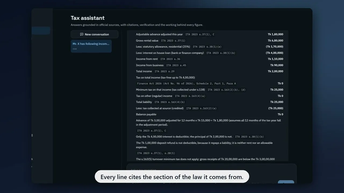Select the interest on house loan label
The width and height of the screenshot is (344, 193).
[170, 53]
